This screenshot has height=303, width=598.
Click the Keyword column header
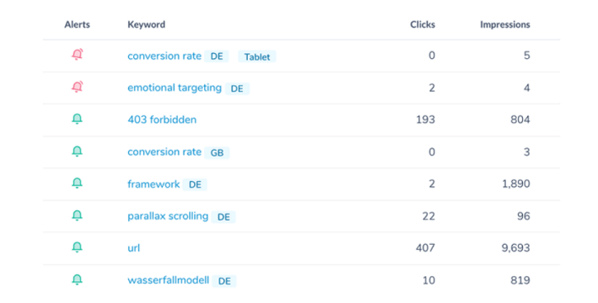147,24
